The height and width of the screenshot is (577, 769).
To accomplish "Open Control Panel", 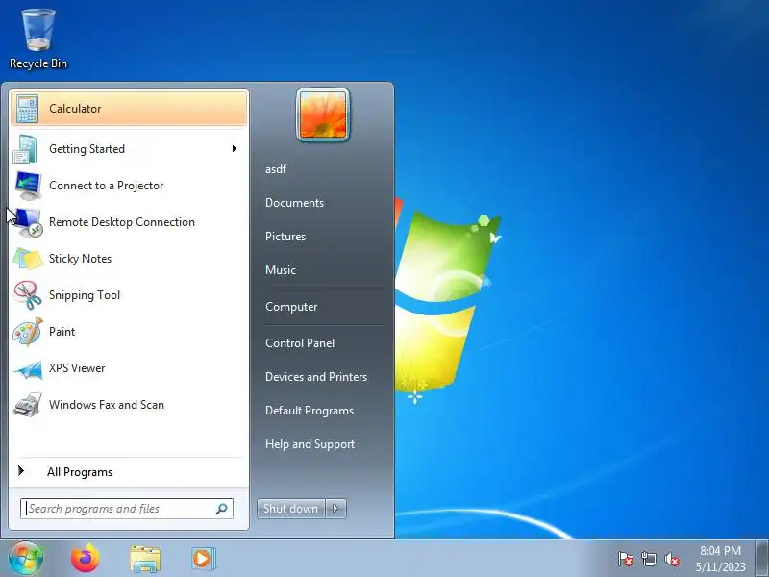I will tap(300, 343).
